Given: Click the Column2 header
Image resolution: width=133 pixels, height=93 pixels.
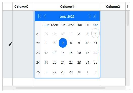Looking at the screenshot, I should click(x=113, y=7).
